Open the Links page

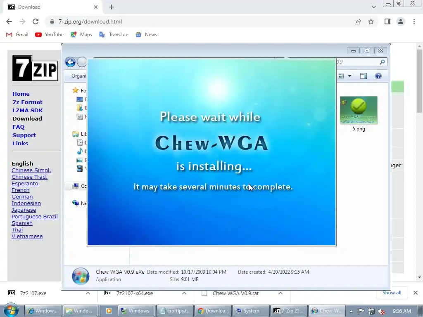click(x=20, y=143)
